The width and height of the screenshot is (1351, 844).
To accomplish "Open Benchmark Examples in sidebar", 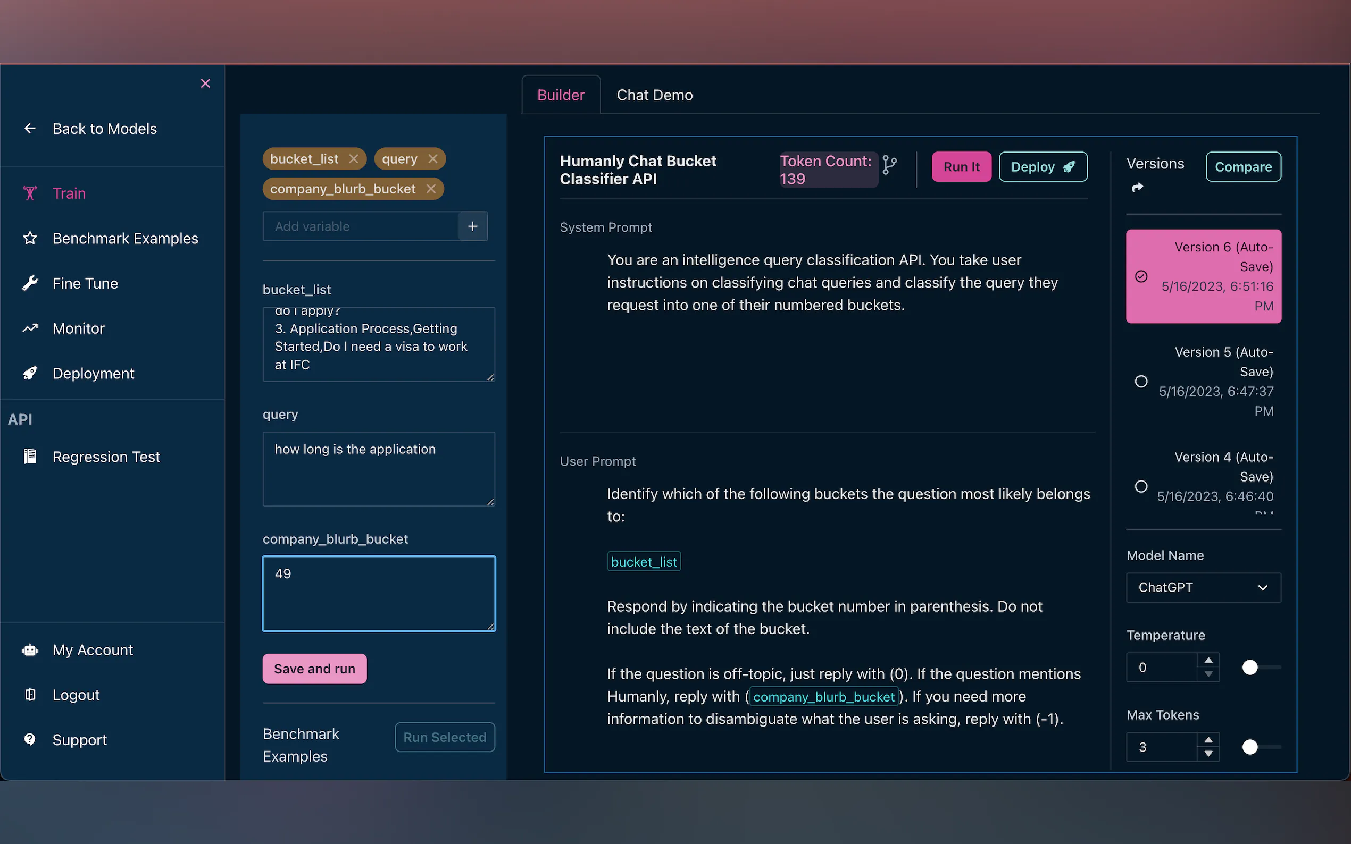I will (x=125, y=238).
